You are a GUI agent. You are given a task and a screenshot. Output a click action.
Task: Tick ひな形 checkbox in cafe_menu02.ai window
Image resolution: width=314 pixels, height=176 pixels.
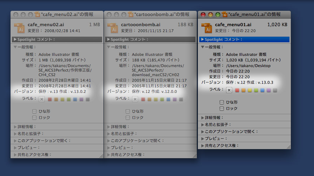[34, 111]
